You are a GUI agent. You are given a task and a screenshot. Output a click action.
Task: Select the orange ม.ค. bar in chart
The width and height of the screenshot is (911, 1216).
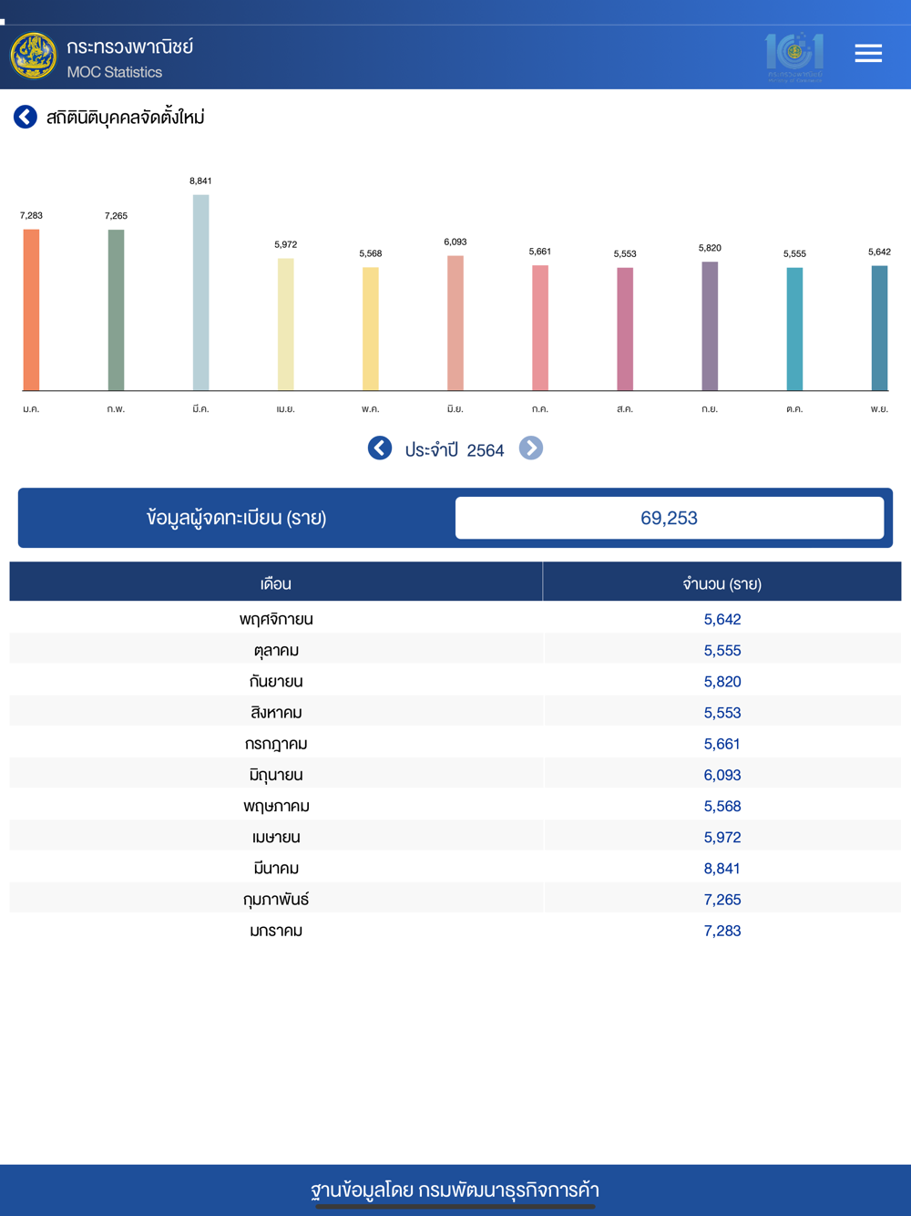(31, 310)
